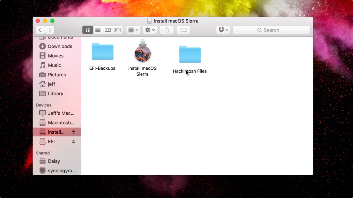353x198 pixels.
Task: Close the Finder window
Action: coord(38,21)
